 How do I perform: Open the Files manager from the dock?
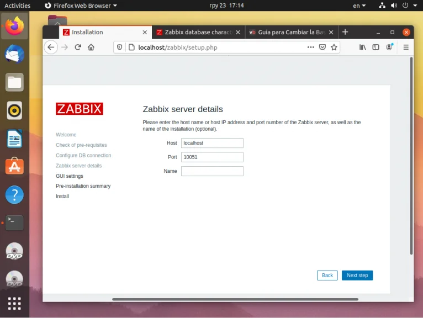[14, 82]
